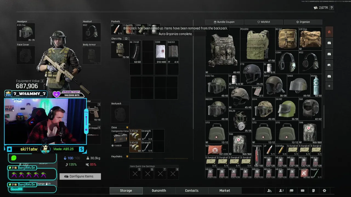Viewport: 351px width, 197px height.
Task: Switch to the Storage tab
Action: pos(126,191)
